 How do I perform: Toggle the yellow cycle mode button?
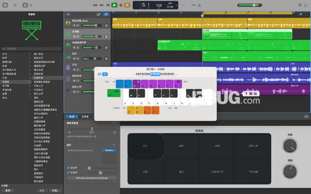[127, 5]
